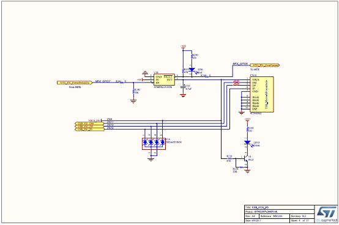Click the red no-connect cross marker
339x225 pixels.
(x=236, y=83)
